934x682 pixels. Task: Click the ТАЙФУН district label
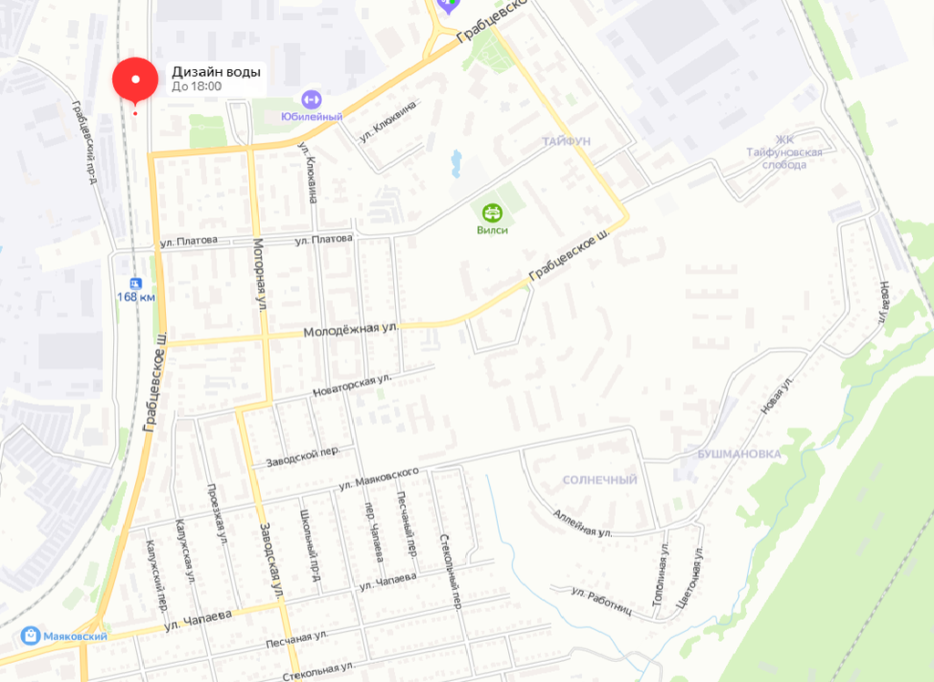point(566,141)
